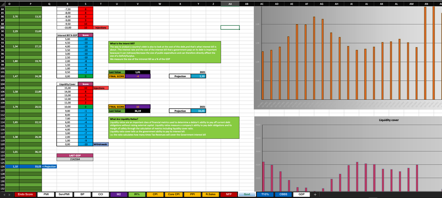Switch to the M2 sheet tab
Viewport: 442px width, 198px height.
pyautogui.click(x=118, y=194)
